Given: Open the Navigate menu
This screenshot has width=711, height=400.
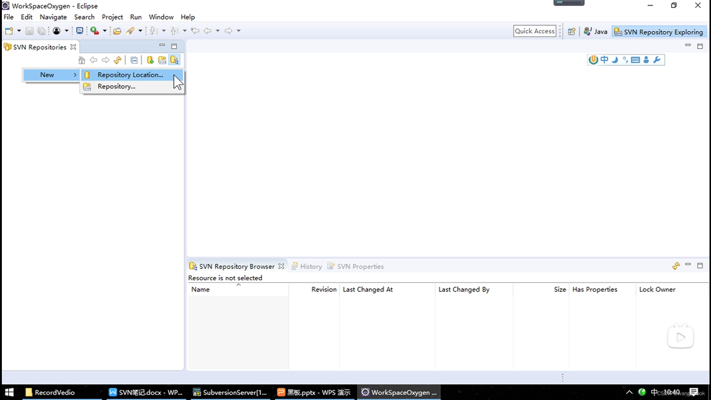Looking at the screenshot, I should [53, 17].
